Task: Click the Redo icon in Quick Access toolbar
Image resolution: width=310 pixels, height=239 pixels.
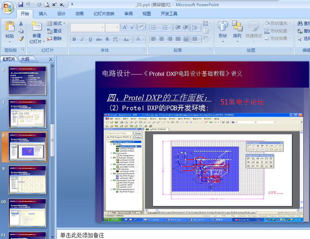Action: click(x=39, y=4)
